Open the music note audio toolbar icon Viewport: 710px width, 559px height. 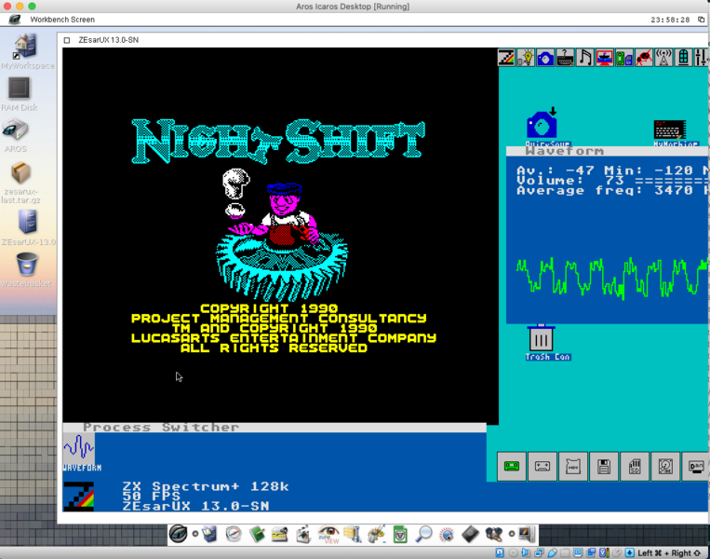pos(585,58)
